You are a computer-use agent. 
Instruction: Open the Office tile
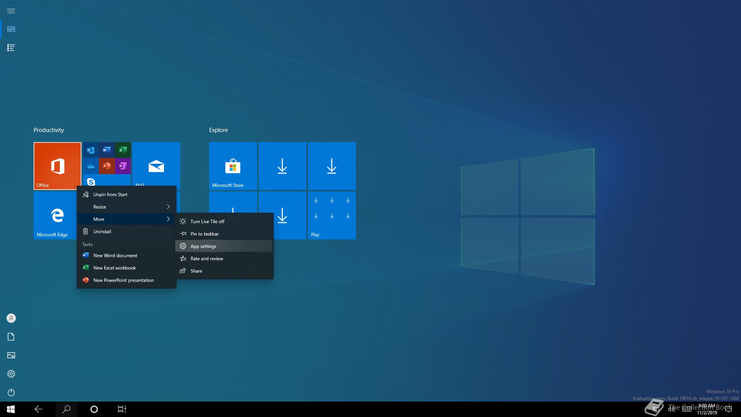pos(58,166)
